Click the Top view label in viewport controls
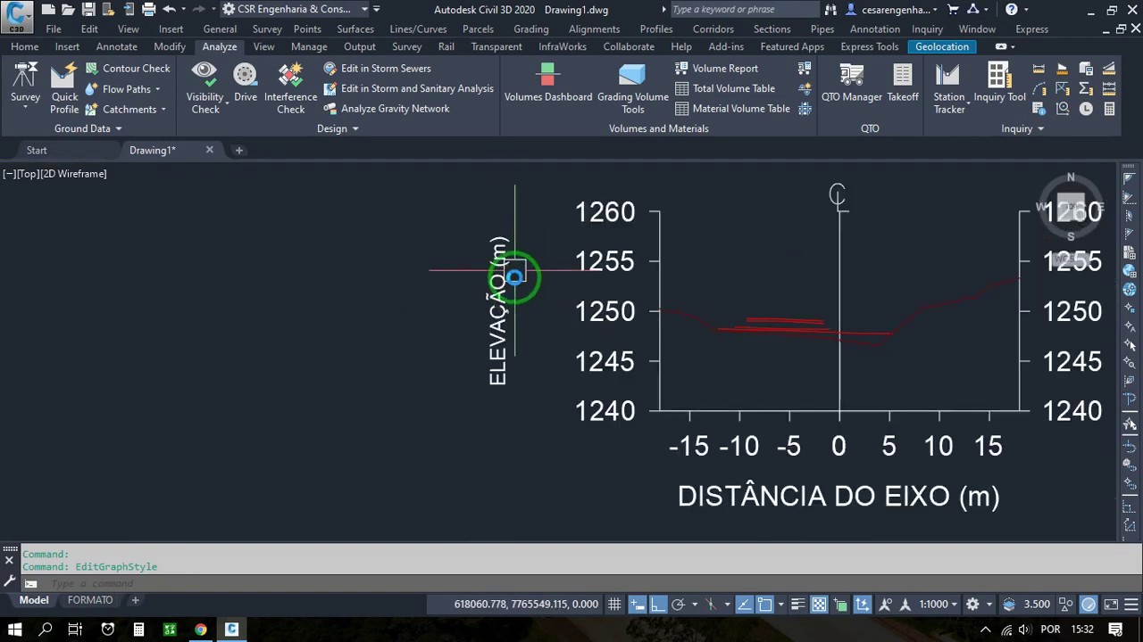 tap(28, 174)
